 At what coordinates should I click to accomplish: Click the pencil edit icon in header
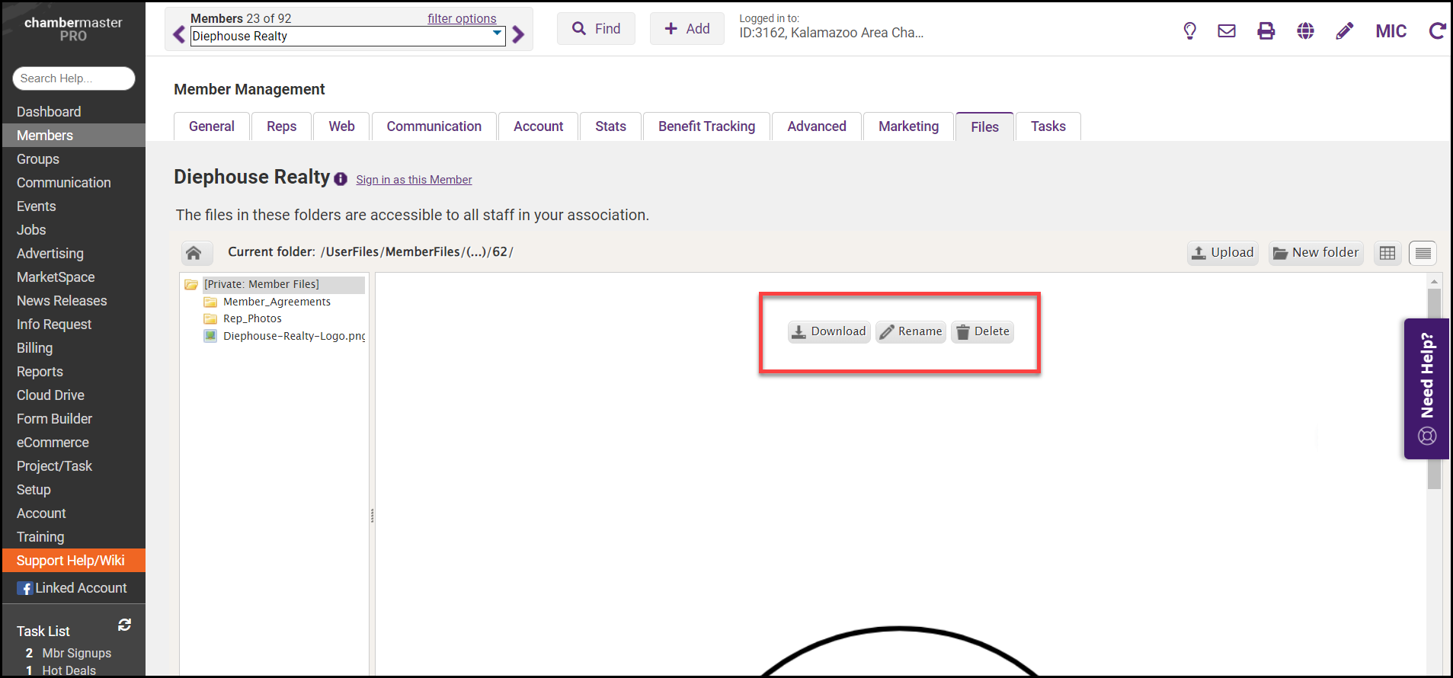coord(1345,31)
